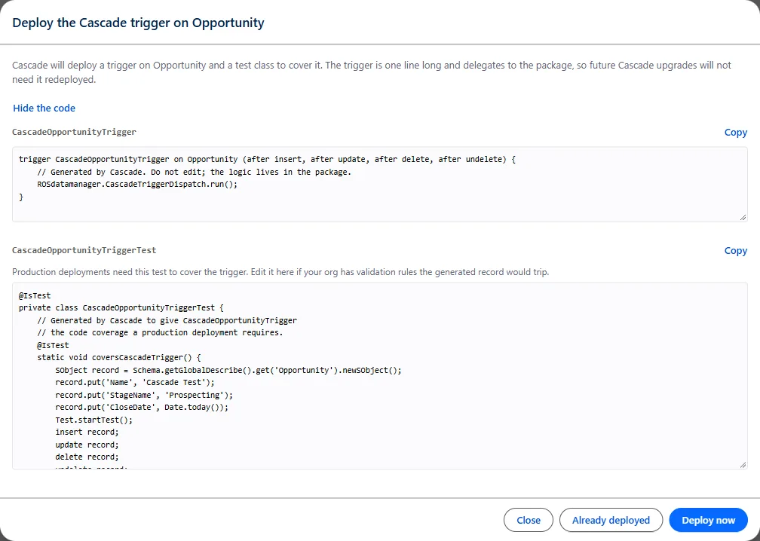Click the line record.put('Name', 'Cascade Test');
760x541 pixels.
[135, 382]
